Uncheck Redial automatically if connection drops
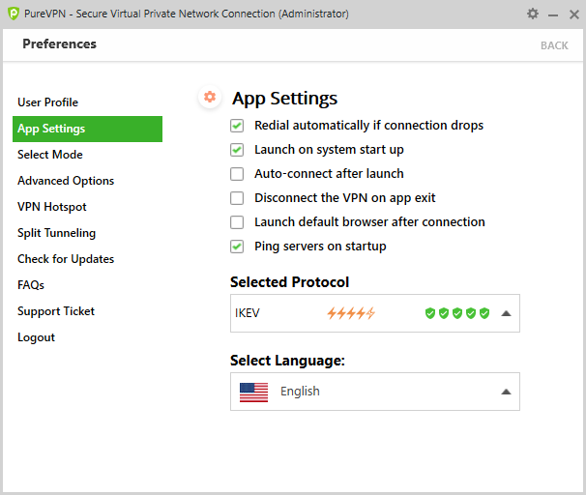 pos(237,126)
